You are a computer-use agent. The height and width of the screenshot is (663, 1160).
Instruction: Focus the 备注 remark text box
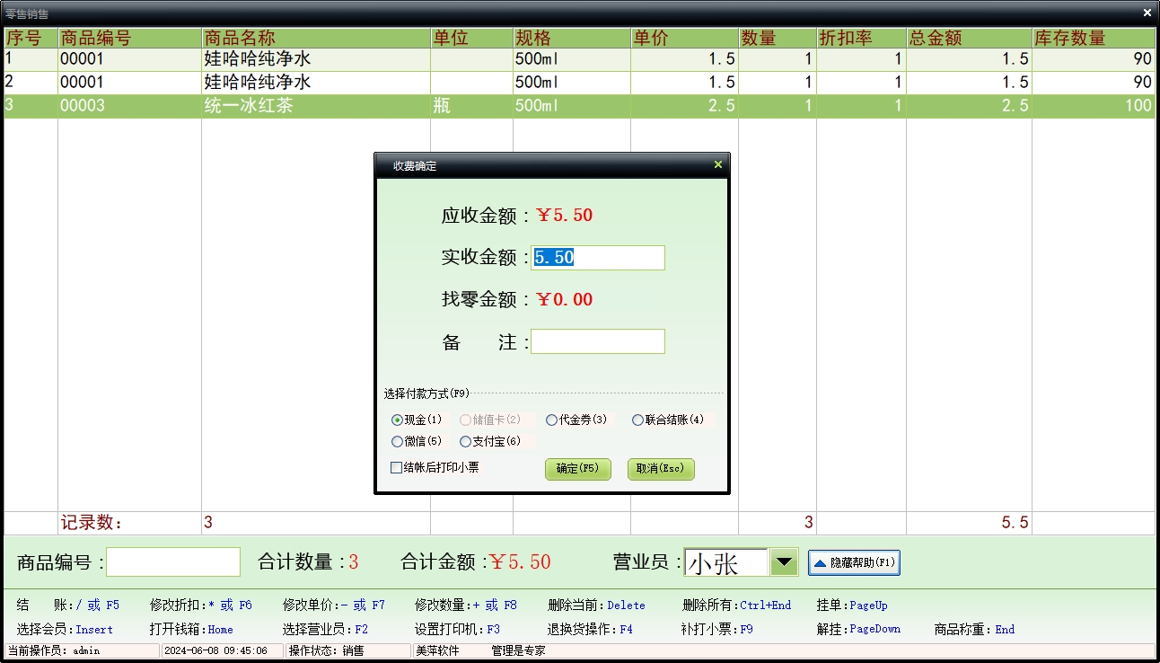point(598,341)
